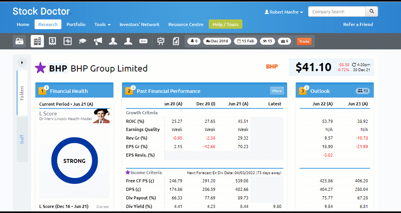This screenshot has width=401, height=213.
Task: Click the EPS Revis. (%) row label
Action: click(x=140, y=155)
